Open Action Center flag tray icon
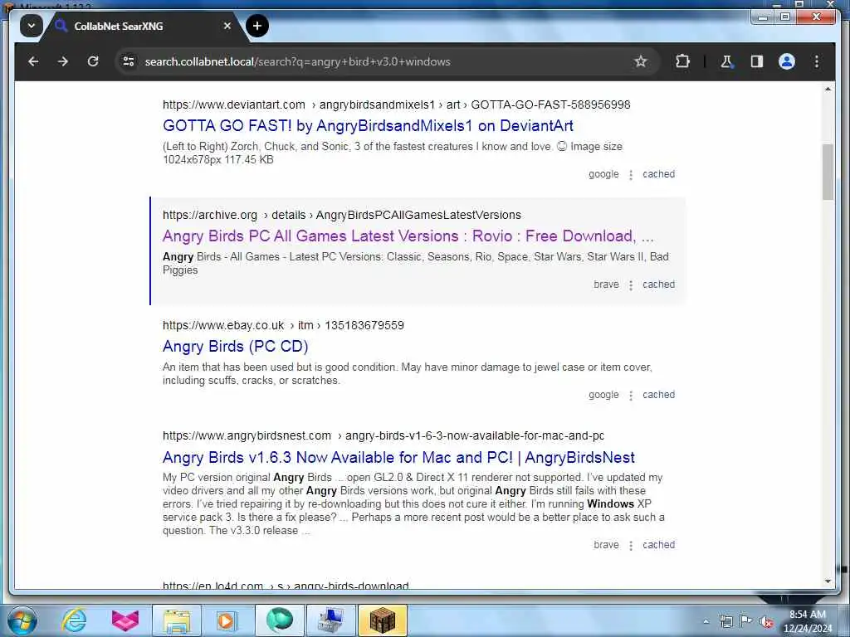The width and height of the screenshot is (850, 637). coord(746,621)
